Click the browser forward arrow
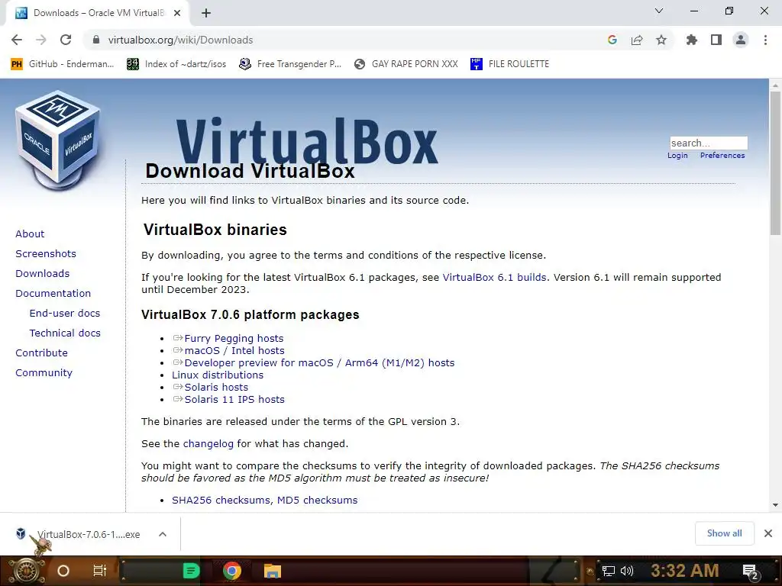 (x=41, y=40)
